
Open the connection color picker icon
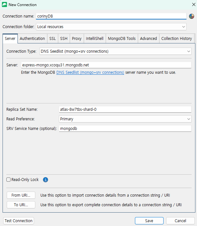[191, 16]
